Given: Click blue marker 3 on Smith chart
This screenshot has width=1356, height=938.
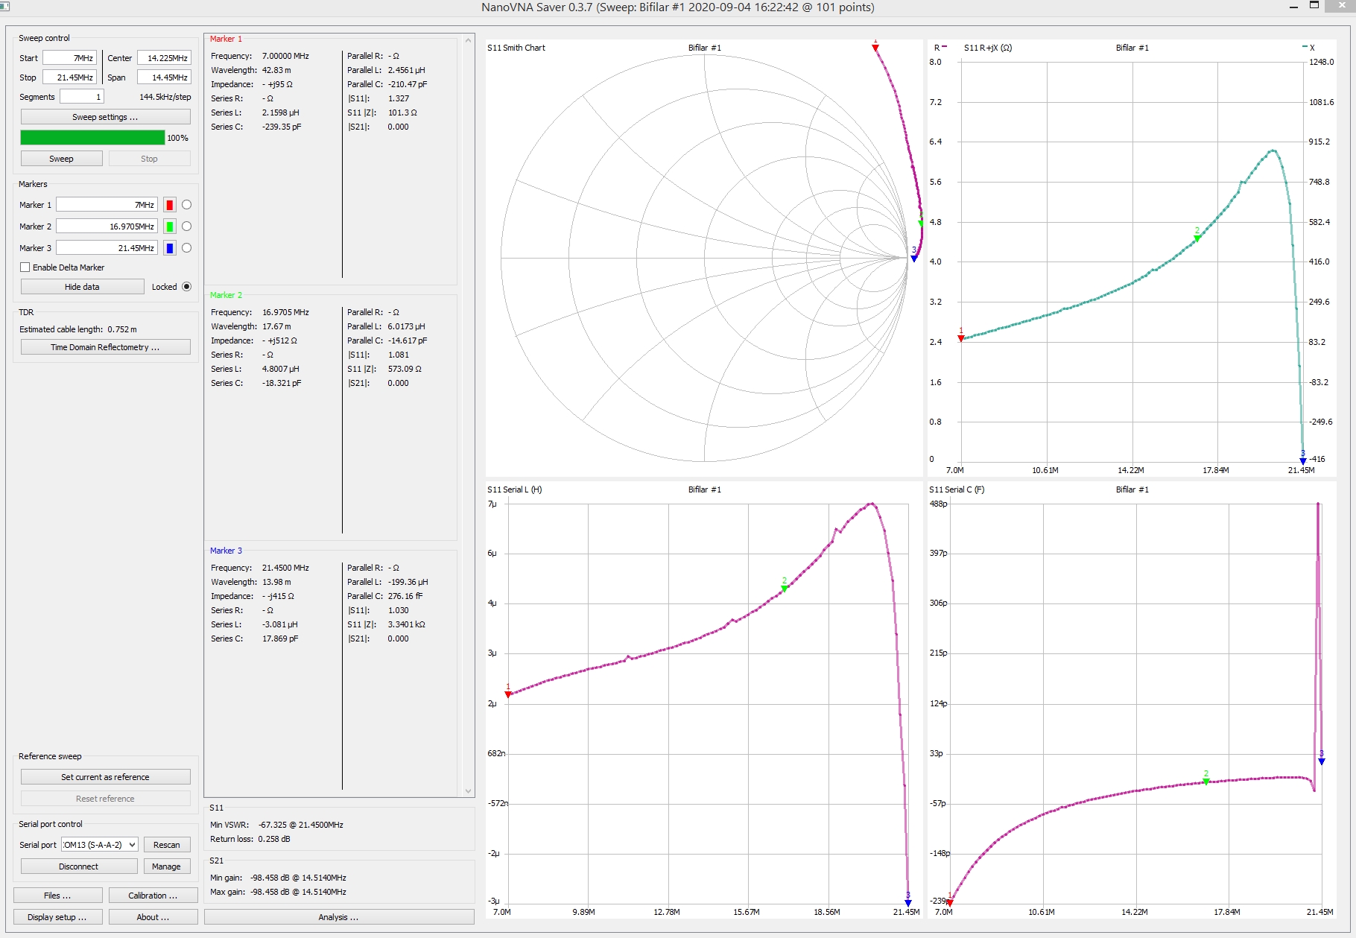Looking at the screenshot, I should click(914, 258).
